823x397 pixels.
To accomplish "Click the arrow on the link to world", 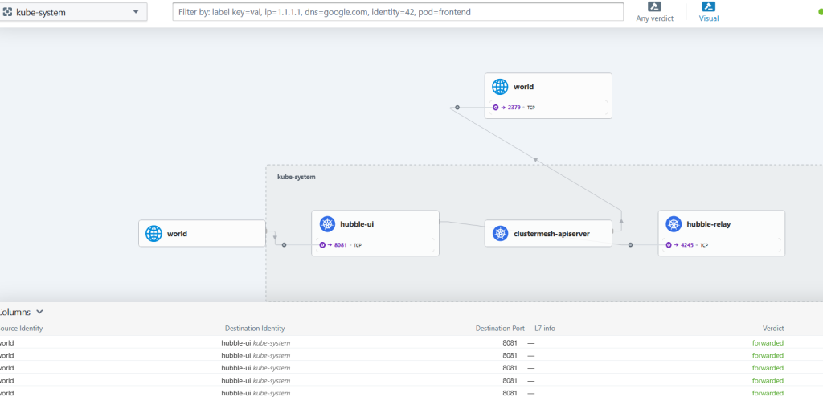I will tap(535, 159).
